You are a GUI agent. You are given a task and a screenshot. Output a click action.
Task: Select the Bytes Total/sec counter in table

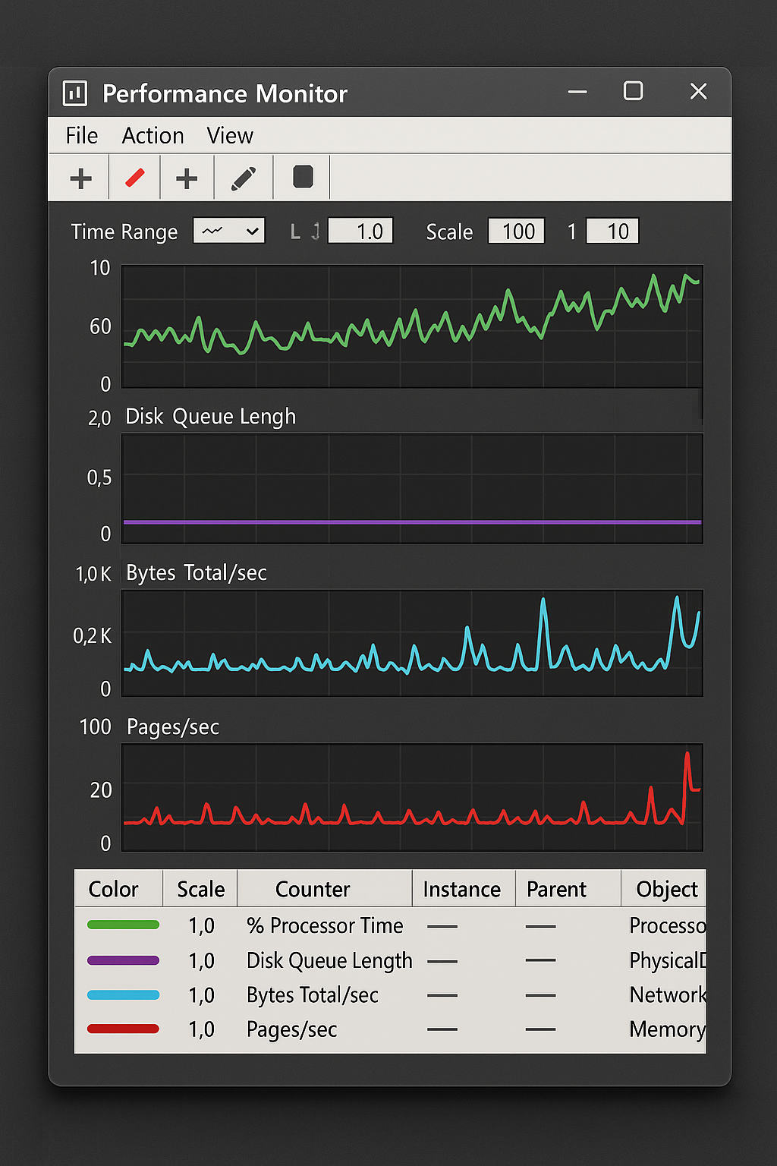point(313,995)
